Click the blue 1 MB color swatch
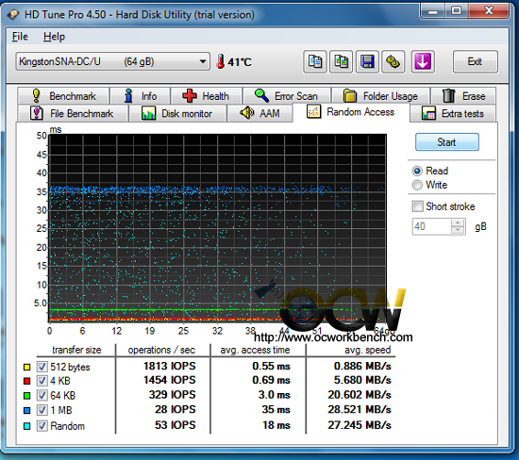519x460 pixels. (26, 411)
